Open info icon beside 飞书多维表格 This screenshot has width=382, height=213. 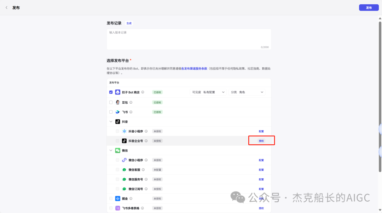tap(143, 208)
